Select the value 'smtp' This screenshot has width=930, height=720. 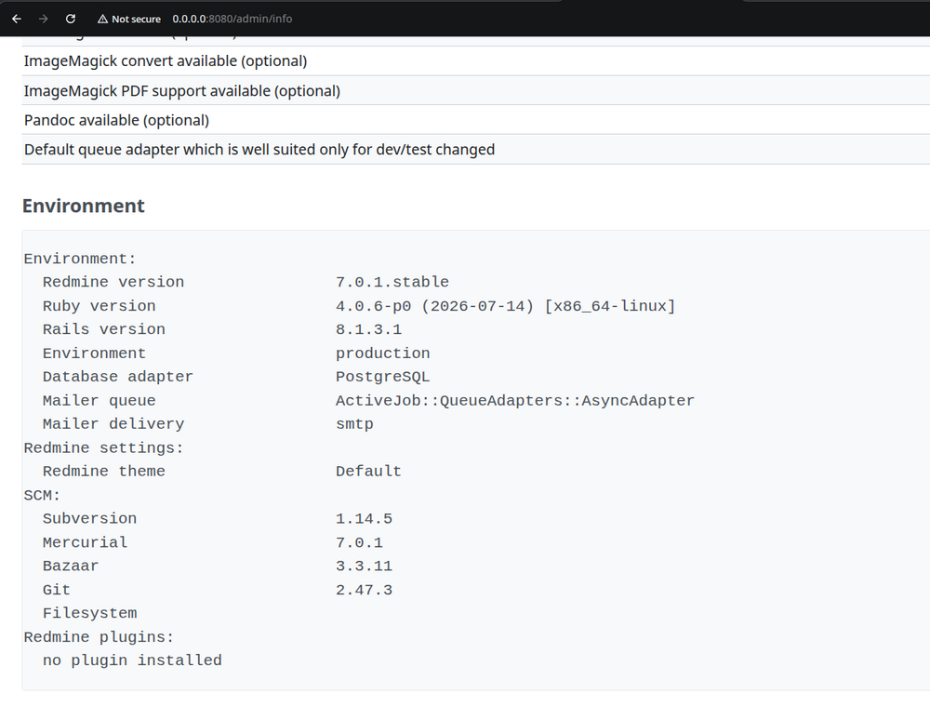click(354, 424)
